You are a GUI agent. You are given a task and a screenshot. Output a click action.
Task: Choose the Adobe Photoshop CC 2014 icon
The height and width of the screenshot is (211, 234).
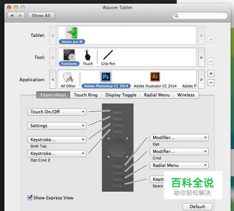(x=106, y=77)
